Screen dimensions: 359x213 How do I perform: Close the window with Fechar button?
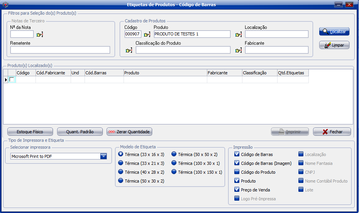pyautogui.click(x=332, y=132)
